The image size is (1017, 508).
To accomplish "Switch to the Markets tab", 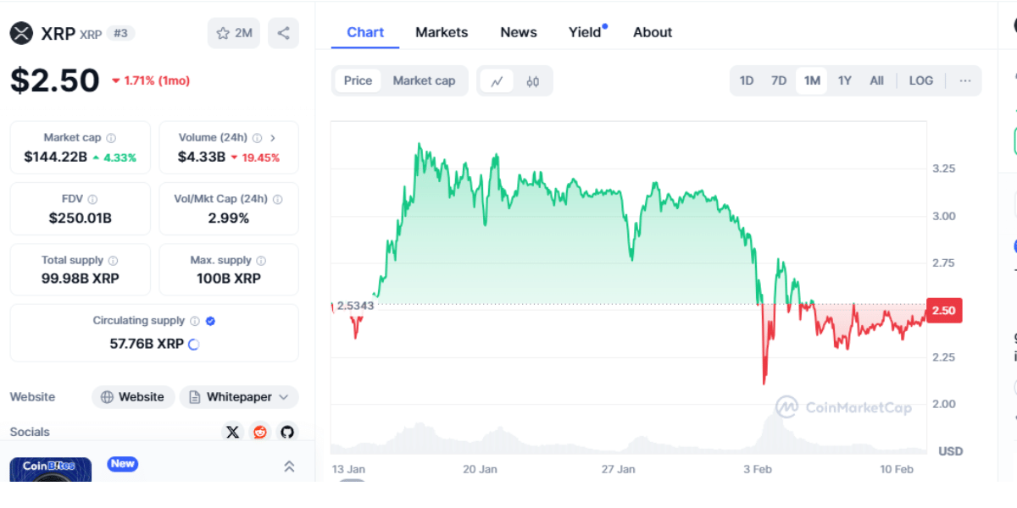I will point(442,32).
